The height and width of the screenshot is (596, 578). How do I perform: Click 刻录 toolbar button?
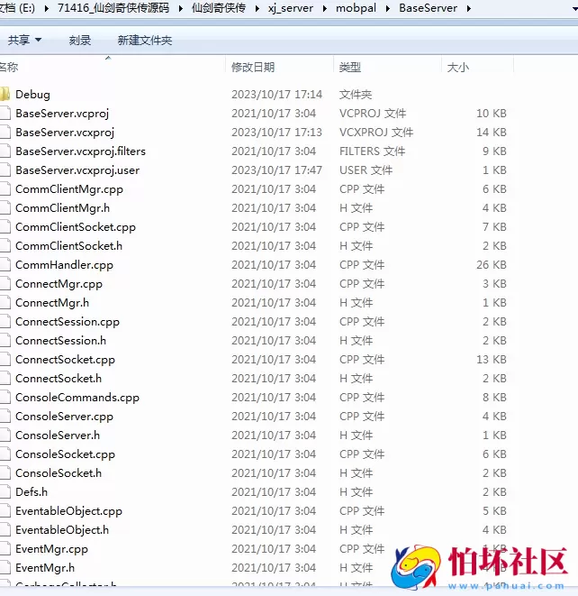[x=80, y=40]
